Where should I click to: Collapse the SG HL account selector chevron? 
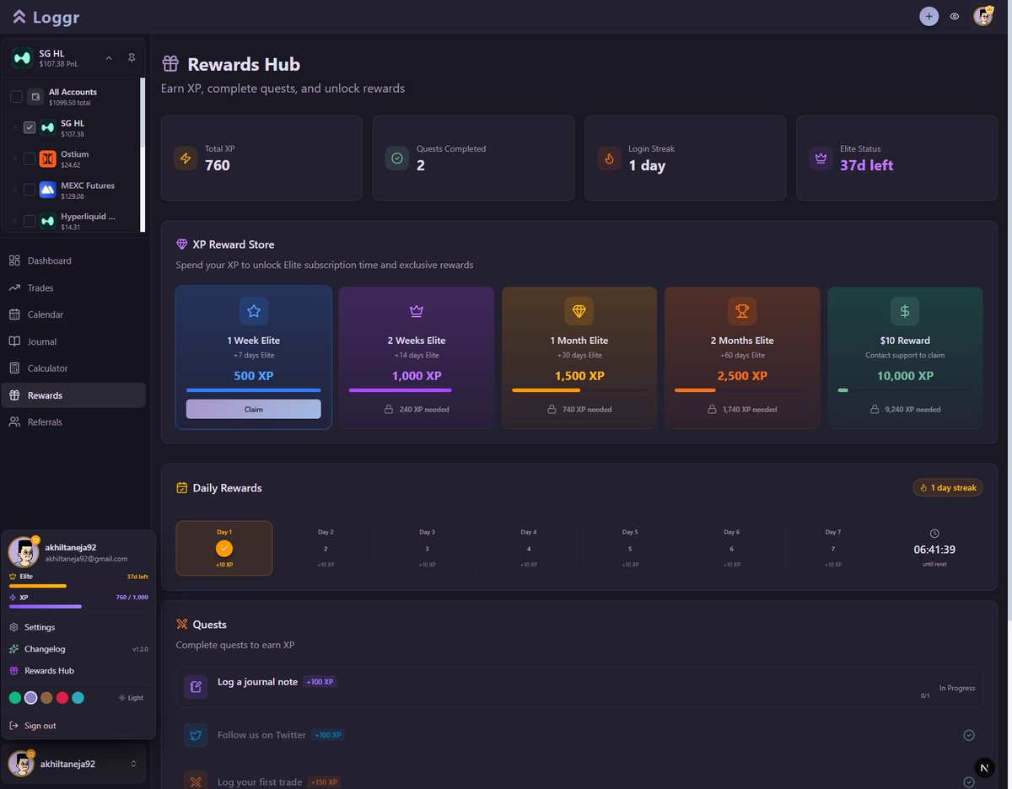[108, 58]
